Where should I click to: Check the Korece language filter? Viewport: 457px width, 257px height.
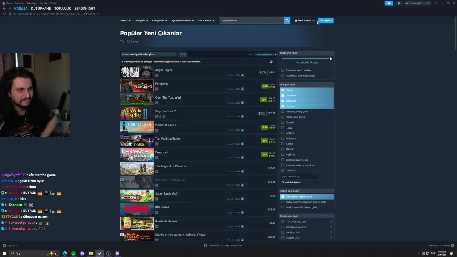(x=283, y=122)
